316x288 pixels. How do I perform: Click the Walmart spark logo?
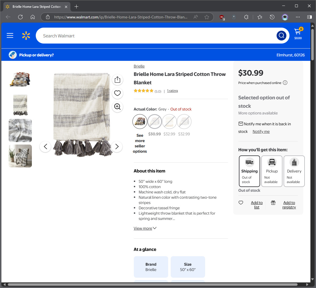coord(26,36)
